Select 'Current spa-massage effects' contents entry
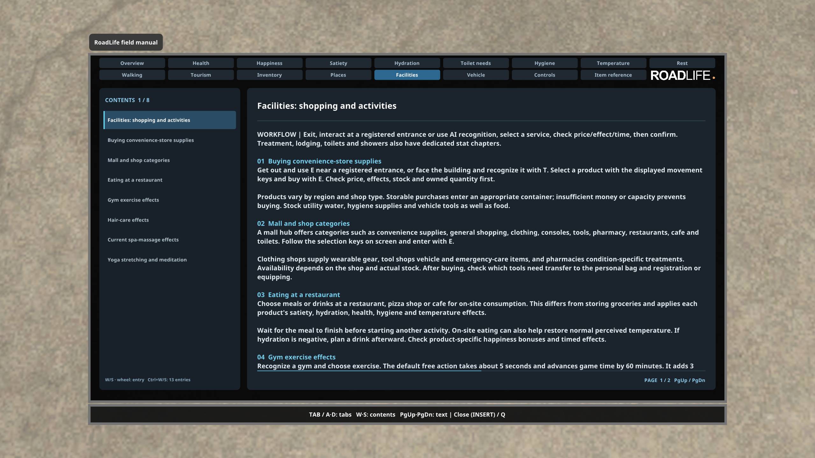This screenshot has height=458, width=815. pos(170,239)
